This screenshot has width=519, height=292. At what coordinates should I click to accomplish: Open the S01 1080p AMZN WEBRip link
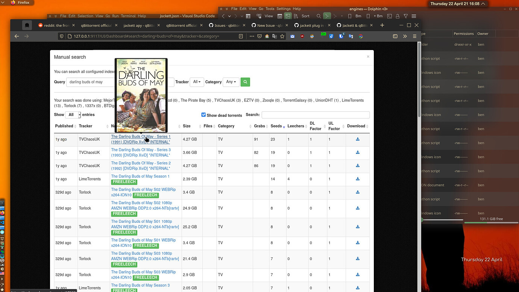point(145,224)
